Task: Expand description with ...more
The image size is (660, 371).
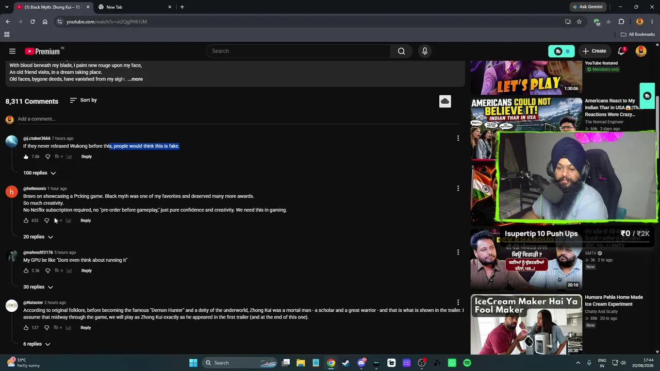Action: (135, 79)
